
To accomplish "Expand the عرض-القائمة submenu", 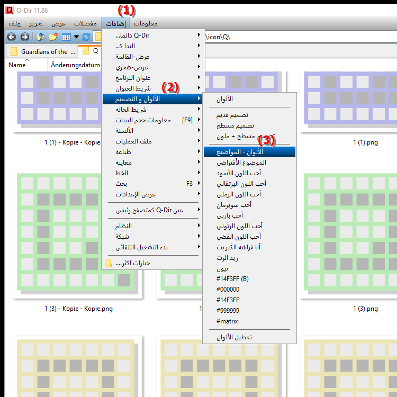I will 152,57.
